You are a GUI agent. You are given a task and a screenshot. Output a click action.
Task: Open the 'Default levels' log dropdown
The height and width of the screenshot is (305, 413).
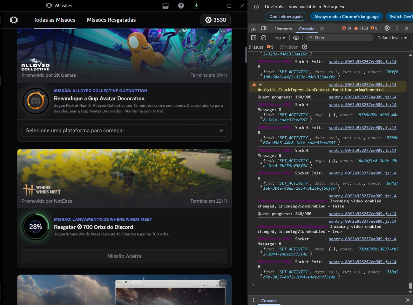click(392, 38)
